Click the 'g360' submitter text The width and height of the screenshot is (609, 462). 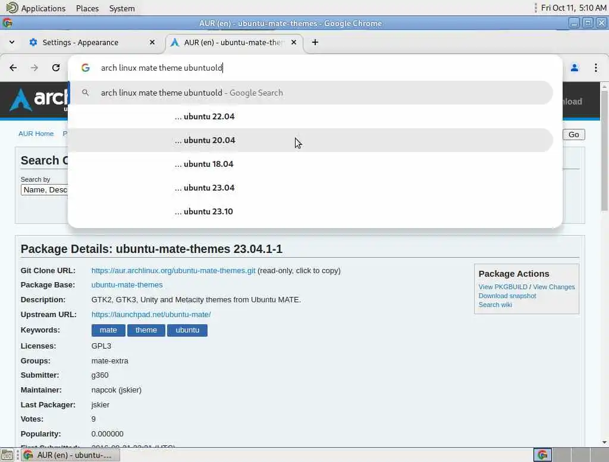pos(100,375)
